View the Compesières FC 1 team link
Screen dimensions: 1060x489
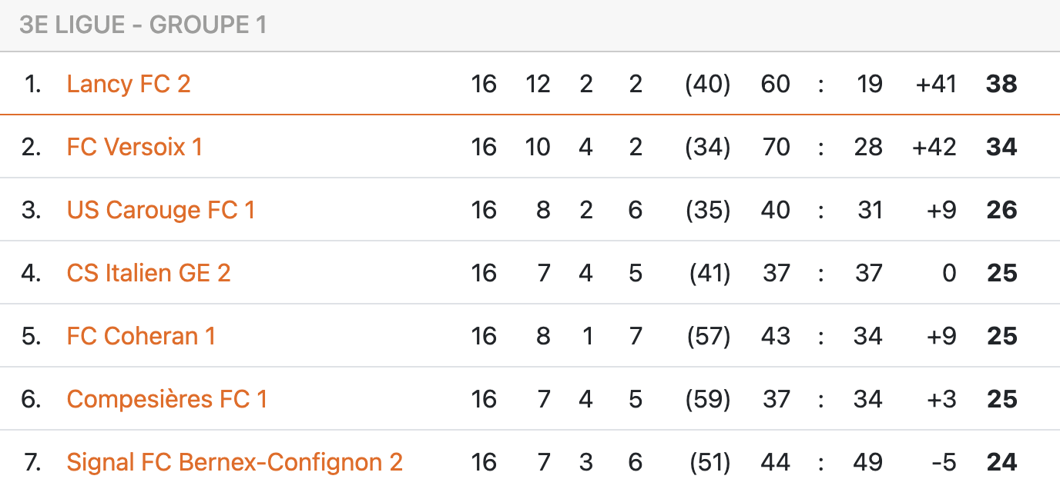(x=166, y=399)
